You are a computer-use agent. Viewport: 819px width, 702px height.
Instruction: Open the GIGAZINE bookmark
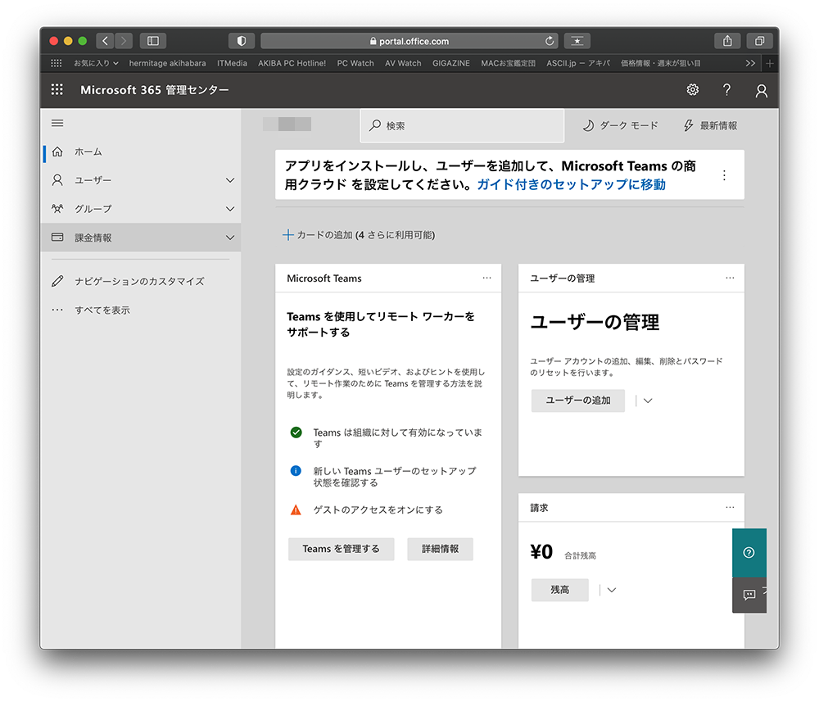pos(450,63)
